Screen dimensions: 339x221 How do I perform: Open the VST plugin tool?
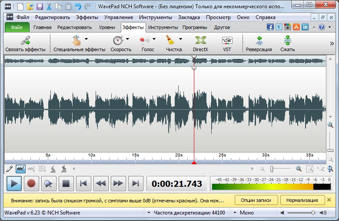(227, 41)
